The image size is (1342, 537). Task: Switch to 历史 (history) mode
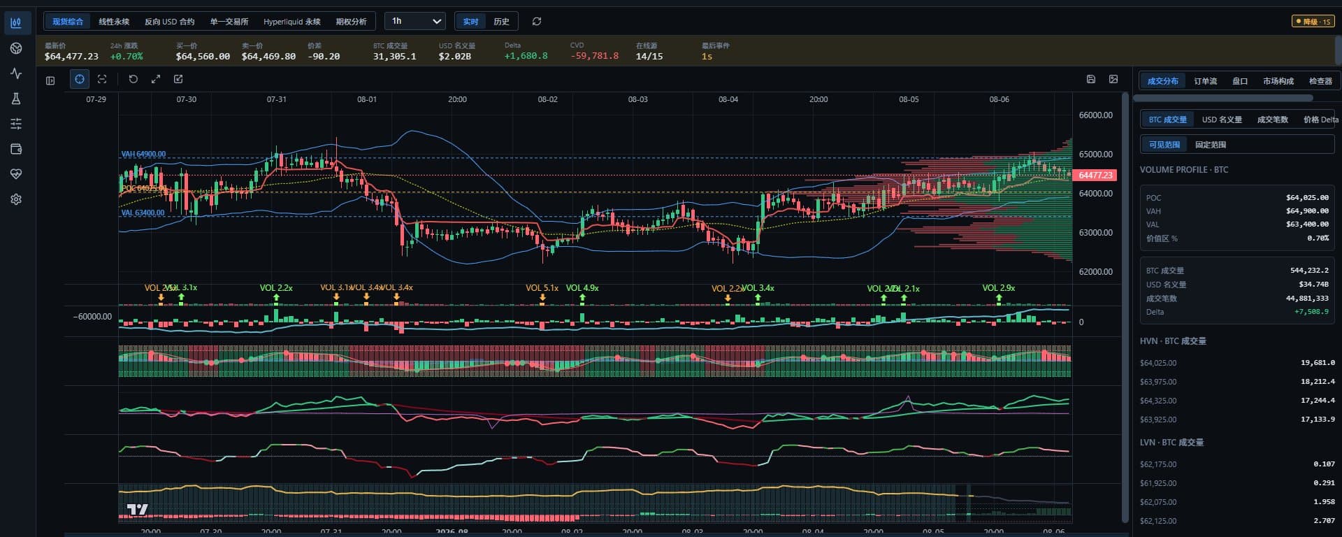coord(501,22)
